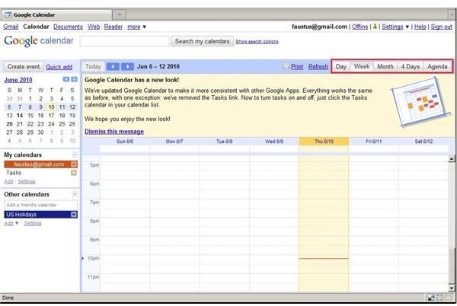Focus Add a friend's calendar field
The image size is (457, 306).
(x=41, y=205)
